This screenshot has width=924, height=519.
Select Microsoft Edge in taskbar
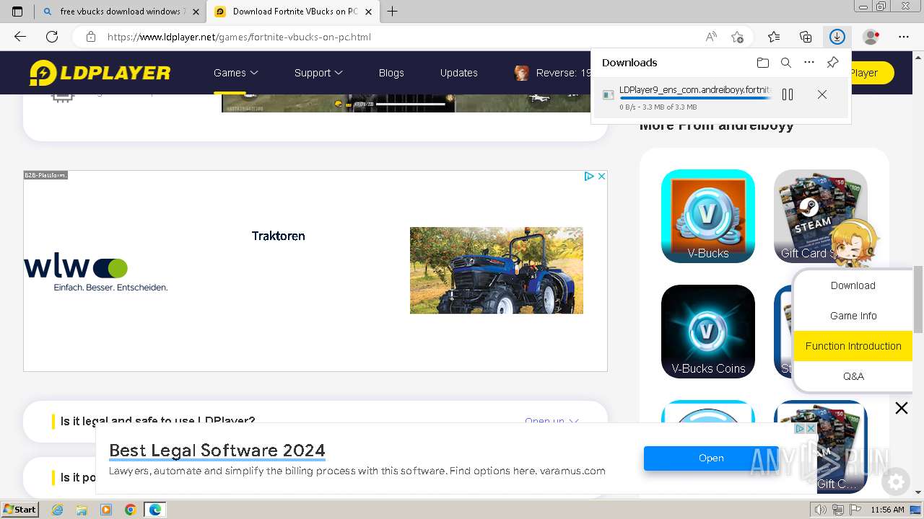point(154,510)
